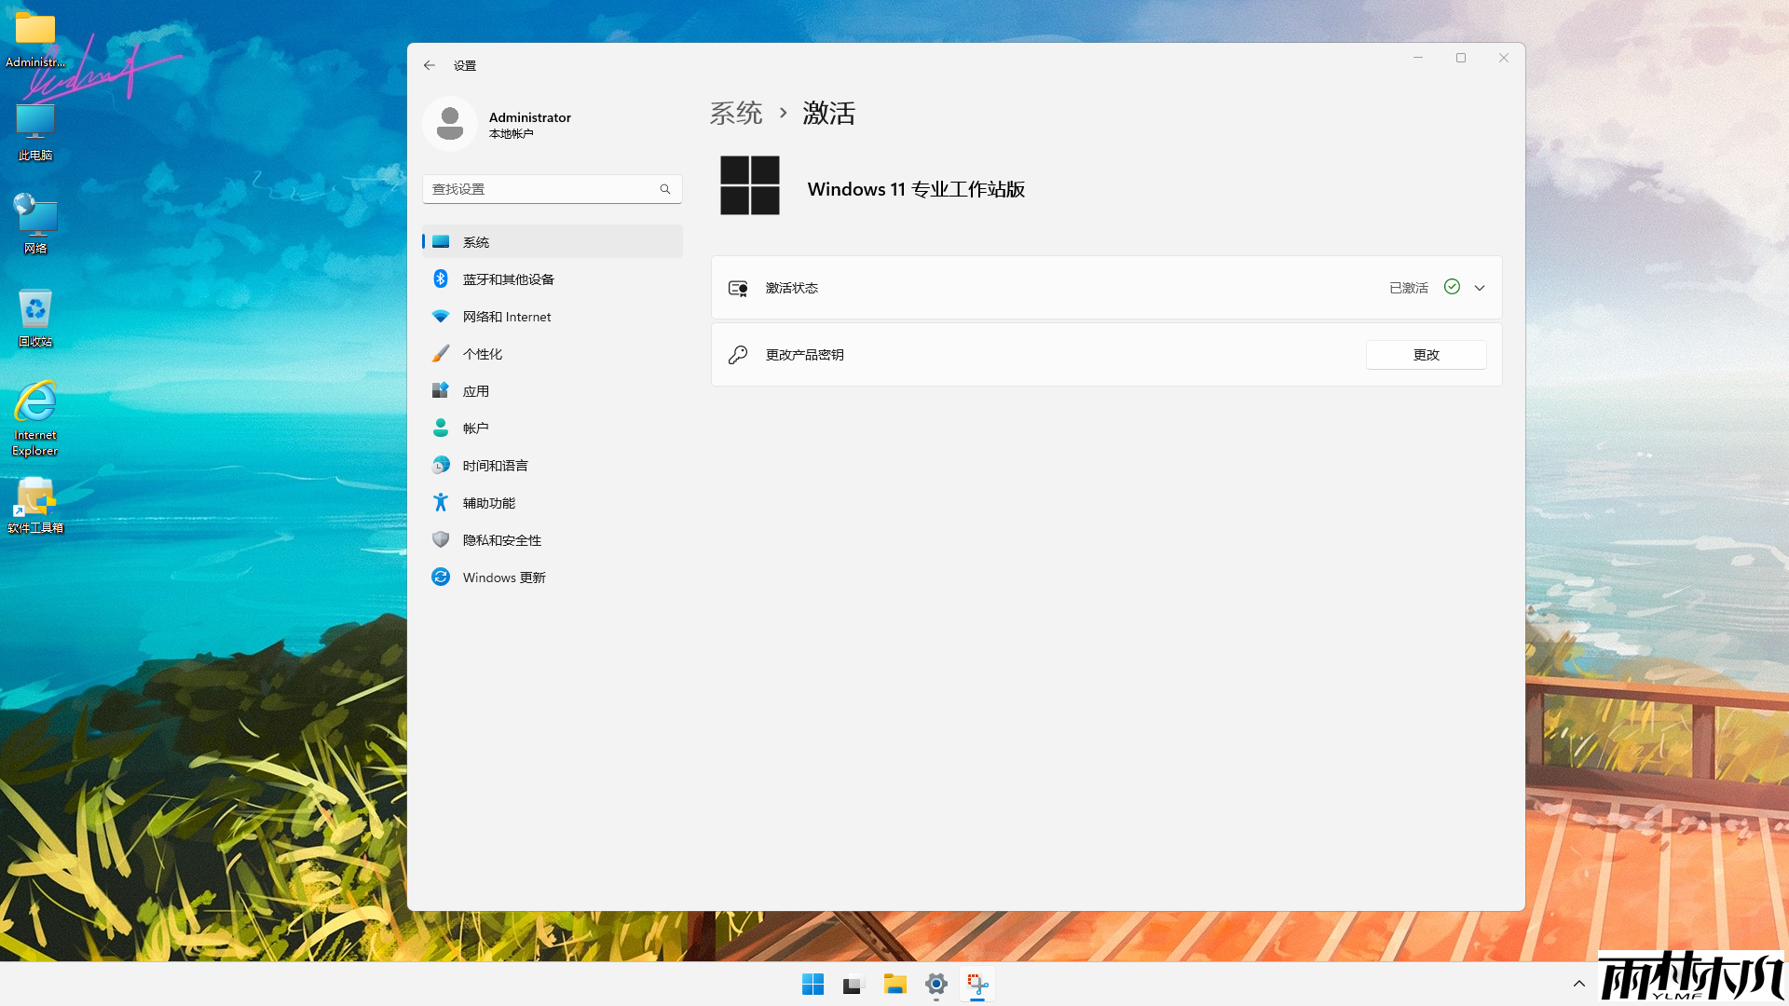
Task: Switch to Windows 更新 page
Action: [504, 577]
